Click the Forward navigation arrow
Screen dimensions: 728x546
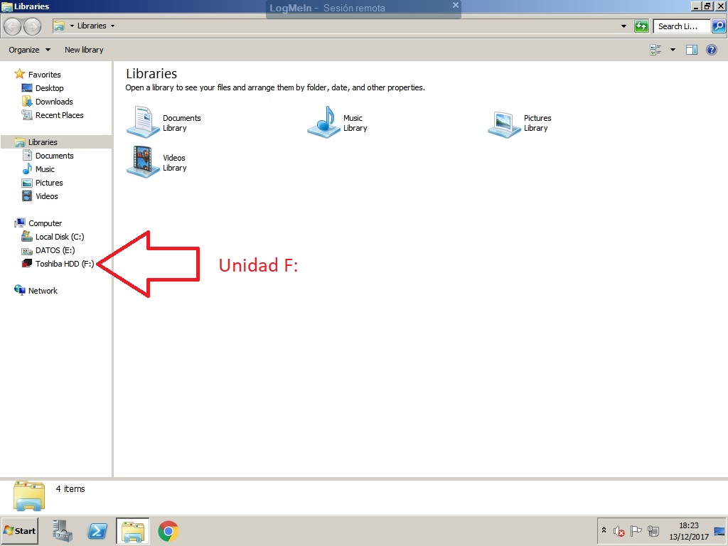click(x=32, y=26)
